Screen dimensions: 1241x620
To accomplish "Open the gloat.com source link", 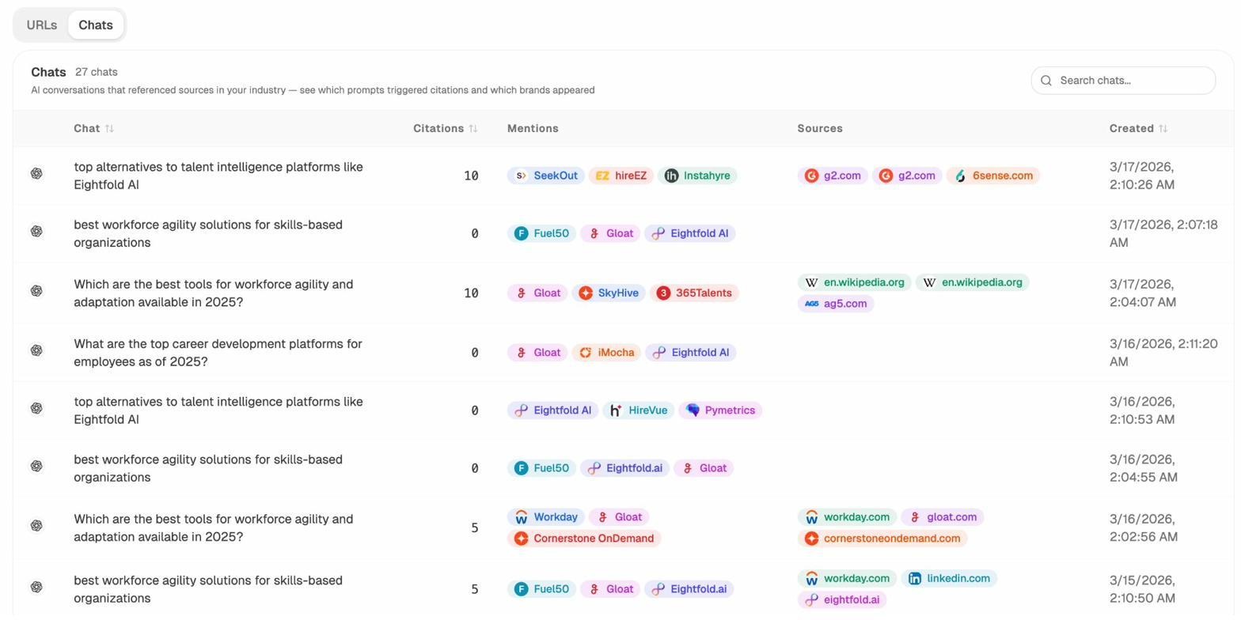I will tap(942, 517).
